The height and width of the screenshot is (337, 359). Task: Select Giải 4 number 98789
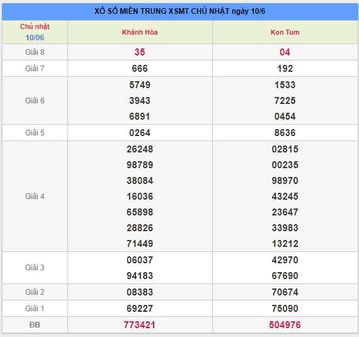[x=140, y=165]
